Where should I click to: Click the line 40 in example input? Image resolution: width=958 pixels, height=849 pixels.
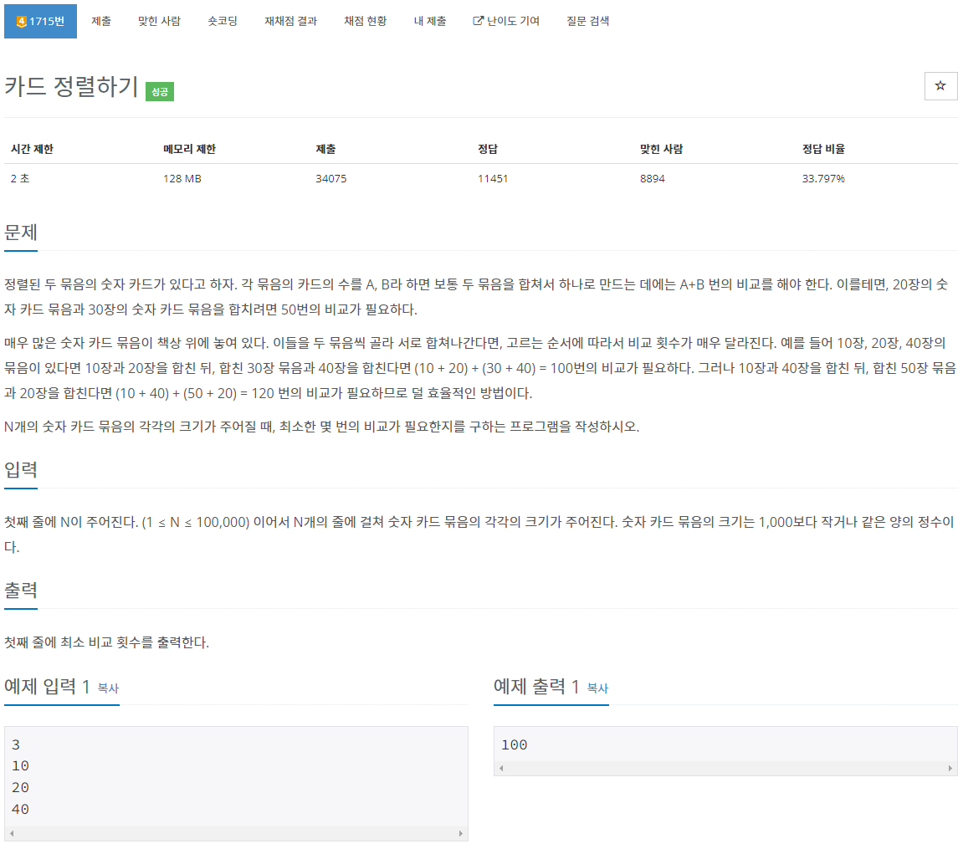20,810
